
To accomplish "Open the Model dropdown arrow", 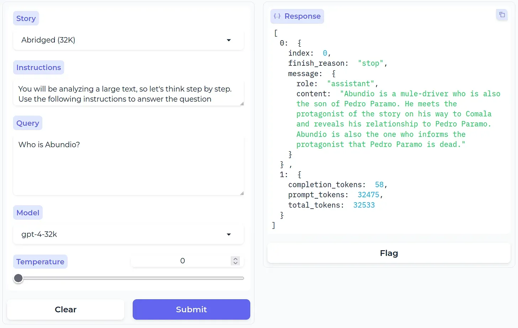I will pyautogui.click(x=229, y=235).
